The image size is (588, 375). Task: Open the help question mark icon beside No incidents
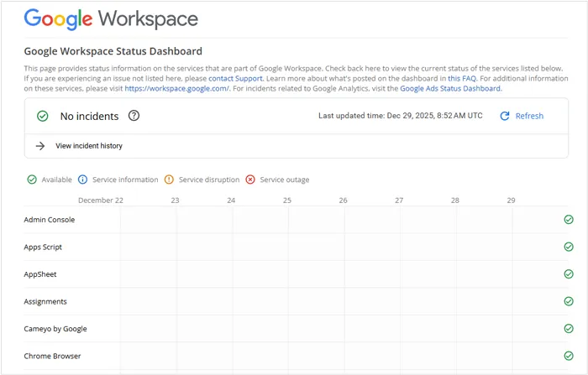pyautogui.click(x=134, y=116)
